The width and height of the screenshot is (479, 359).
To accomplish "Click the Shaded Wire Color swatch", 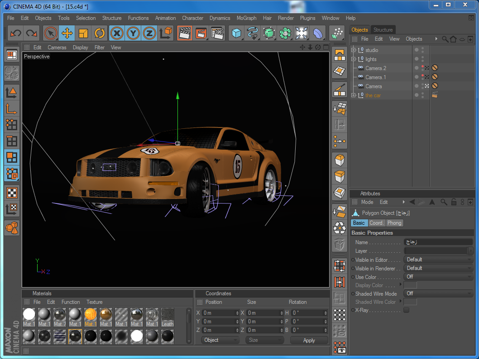I will pyautogui.click(x=410, y=302).
